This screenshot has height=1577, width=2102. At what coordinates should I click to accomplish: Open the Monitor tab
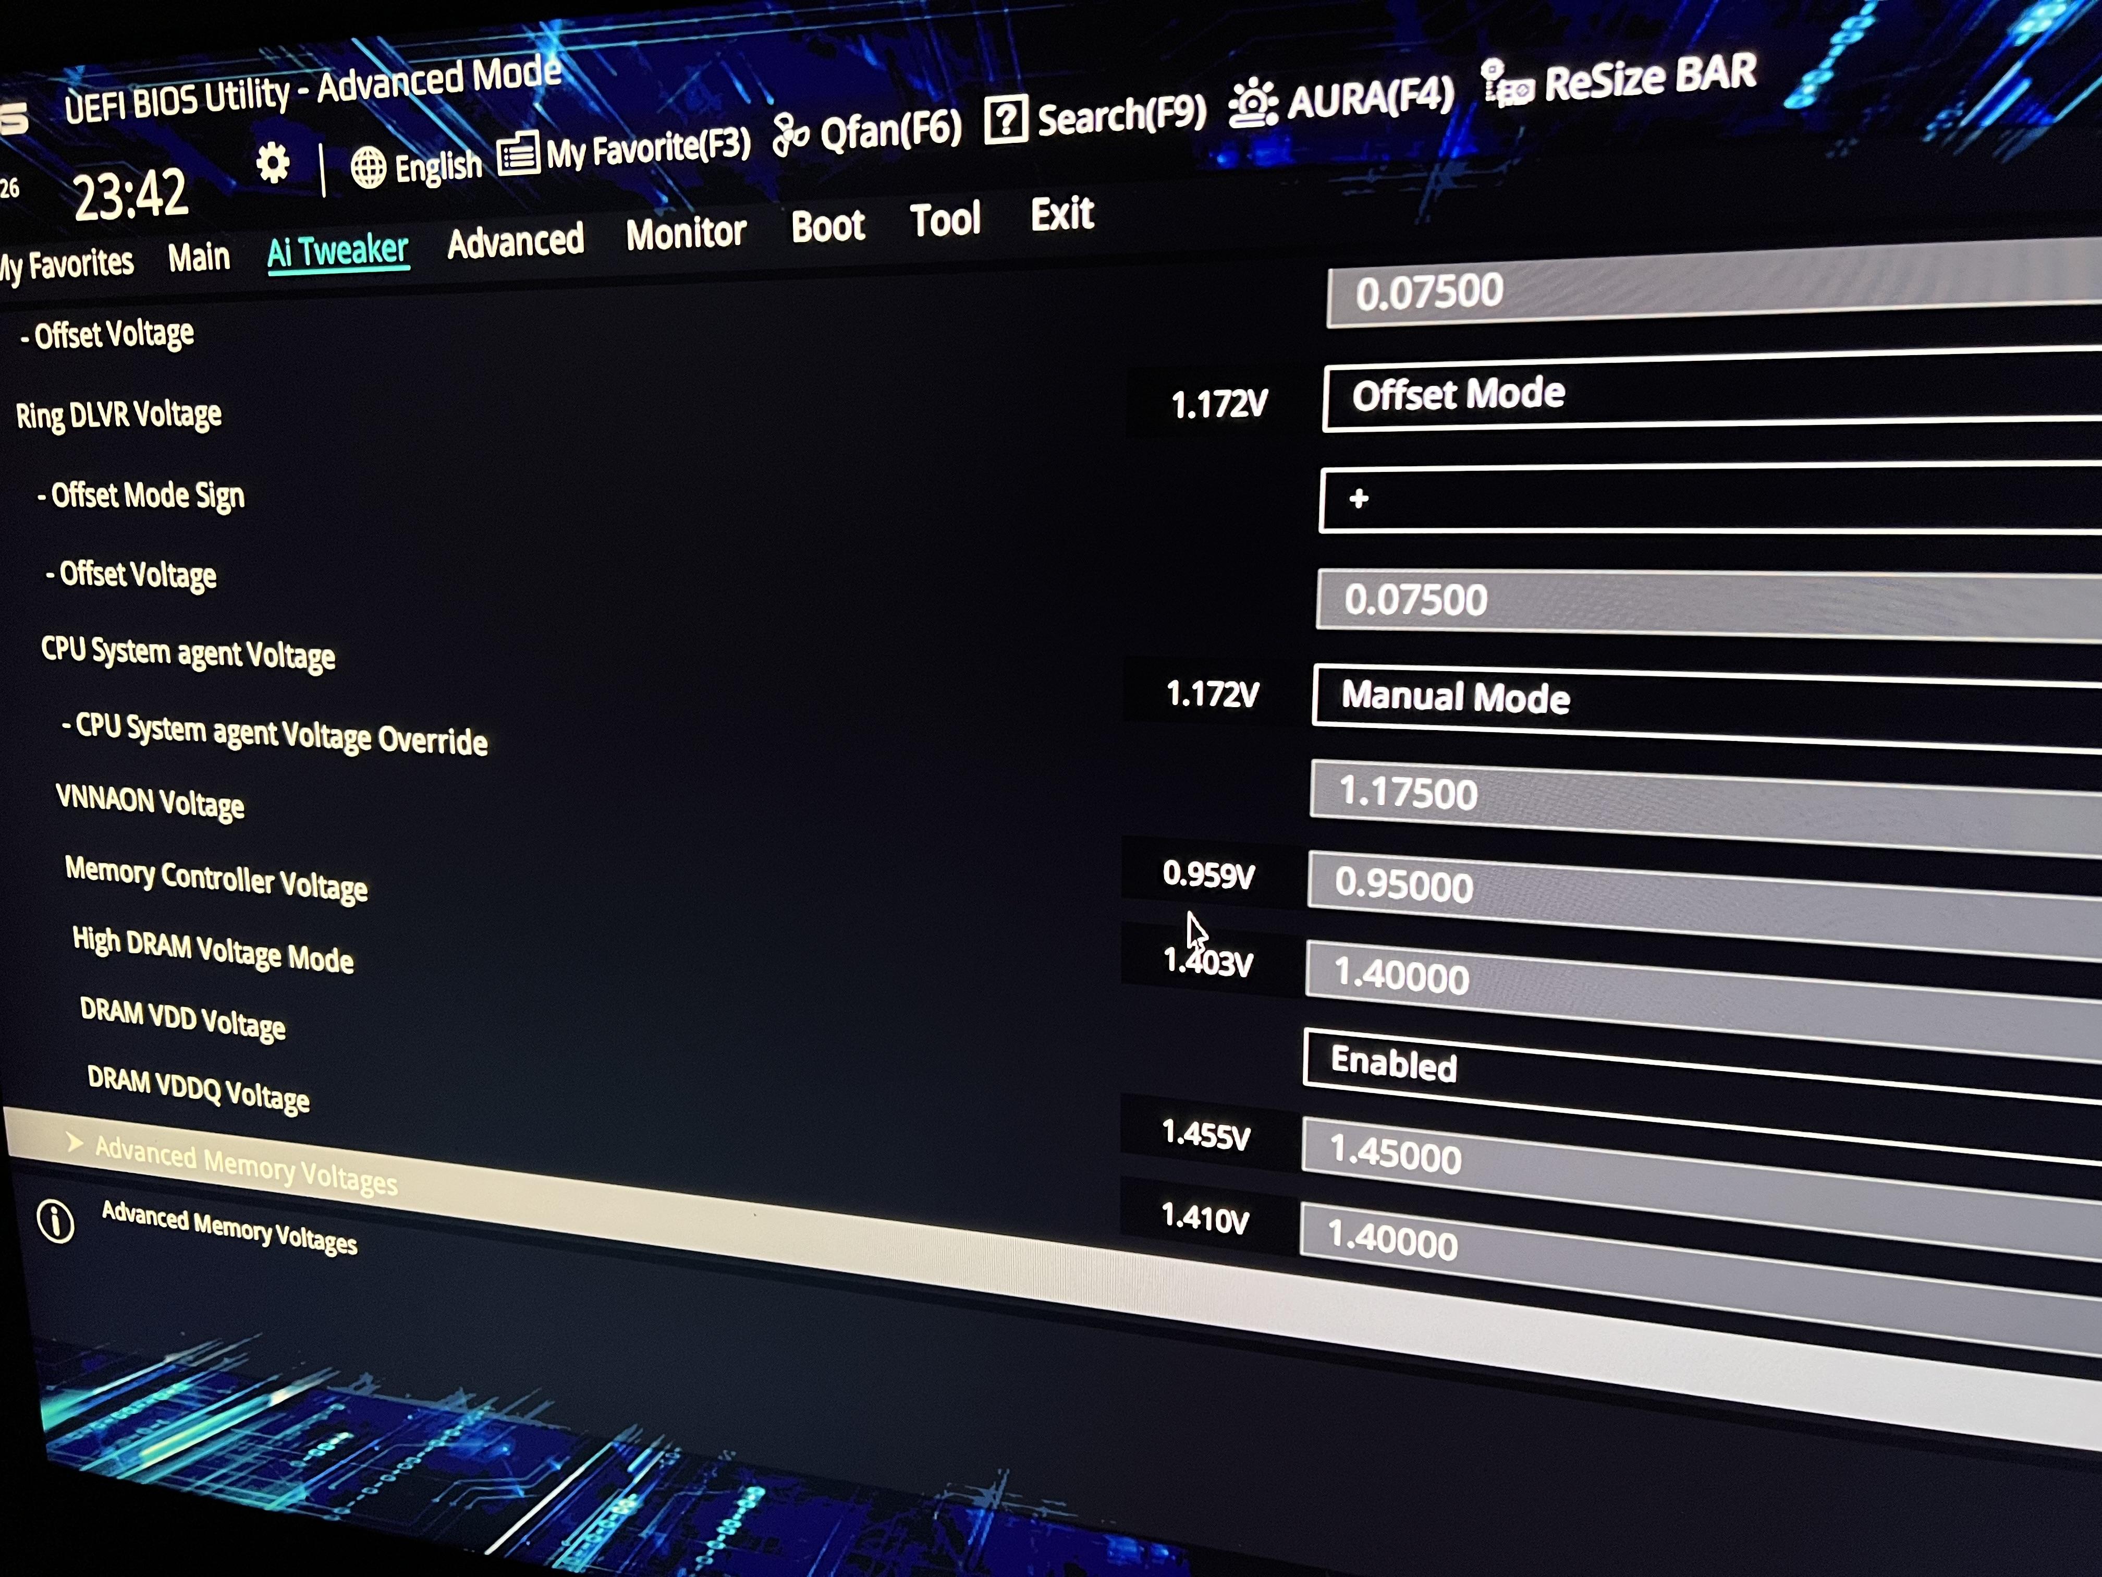click(685, 233)
